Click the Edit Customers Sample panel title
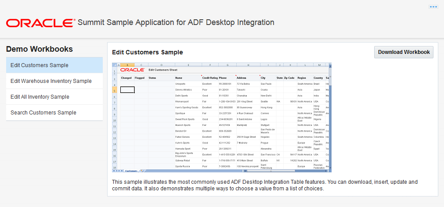This screenshot has width=444, height=207. pyautogui.click(x=148, y=52)
